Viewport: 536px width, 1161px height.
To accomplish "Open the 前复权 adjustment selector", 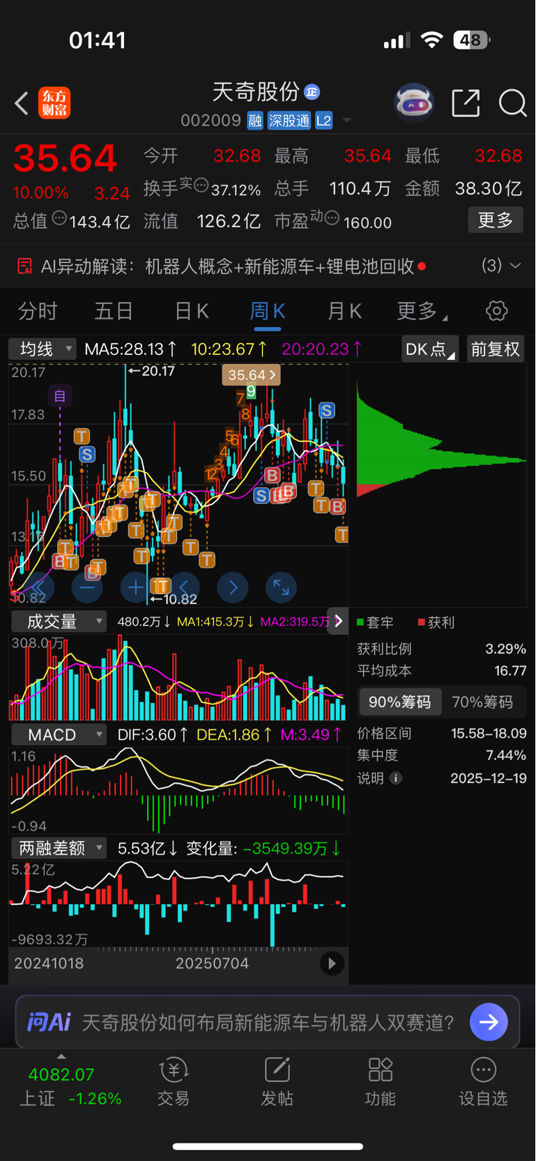I will [x=496, y=349].
